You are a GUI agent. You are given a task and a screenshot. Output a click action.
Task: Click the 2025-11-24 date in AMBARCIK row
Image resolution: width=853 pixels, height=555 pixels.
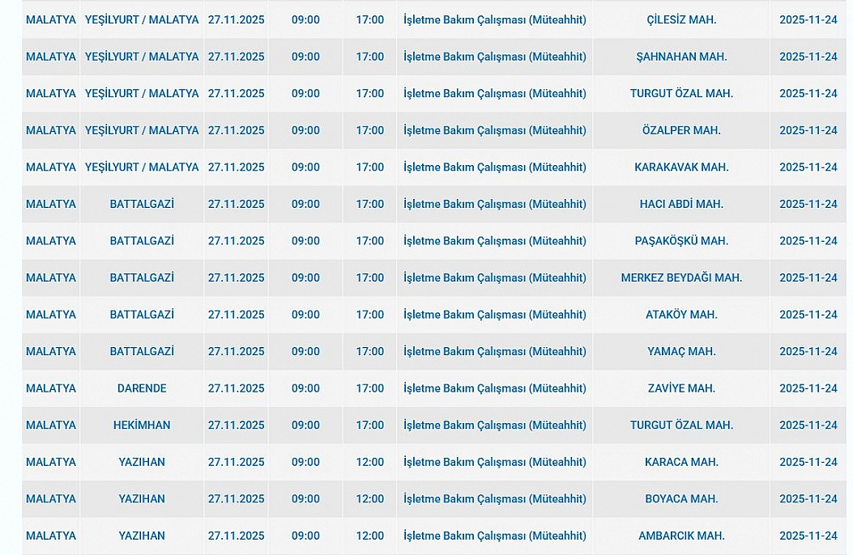point(808,536)
